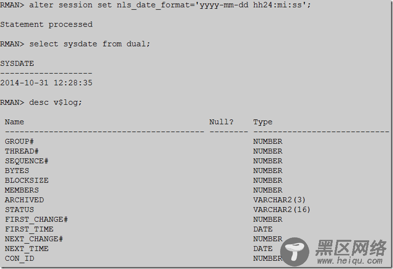Click the DATE type of FIRST_TIME
Screen dimensions: 393x269
263,229
